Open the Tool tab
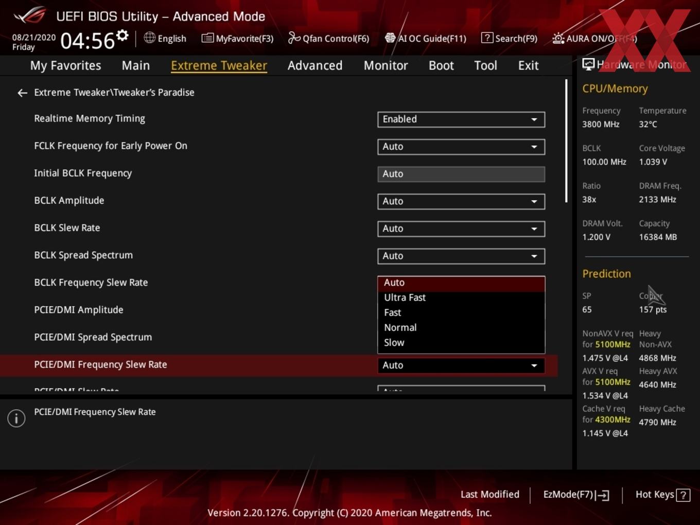The image size is (700, 525). 485,65
